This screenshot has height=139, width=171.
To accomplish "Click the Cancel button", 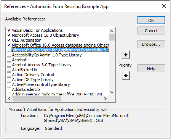I will [151, 31].
